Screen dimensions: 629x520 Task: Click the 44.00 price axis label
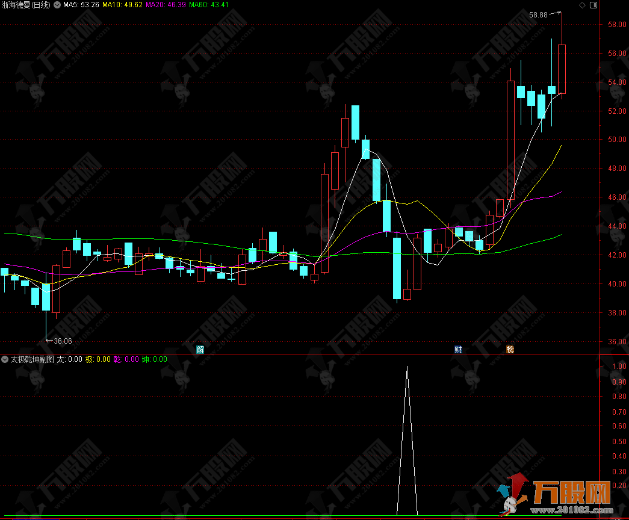pyautogui.click(x=617, y=226)
